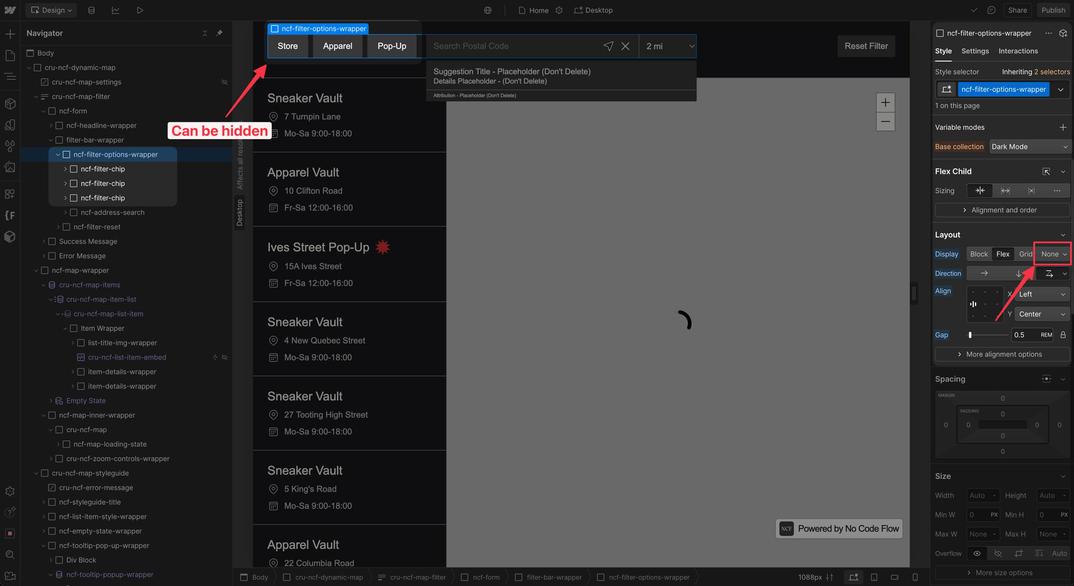Clear the postal code search with X
The image size is (1074, 586).
625,46
